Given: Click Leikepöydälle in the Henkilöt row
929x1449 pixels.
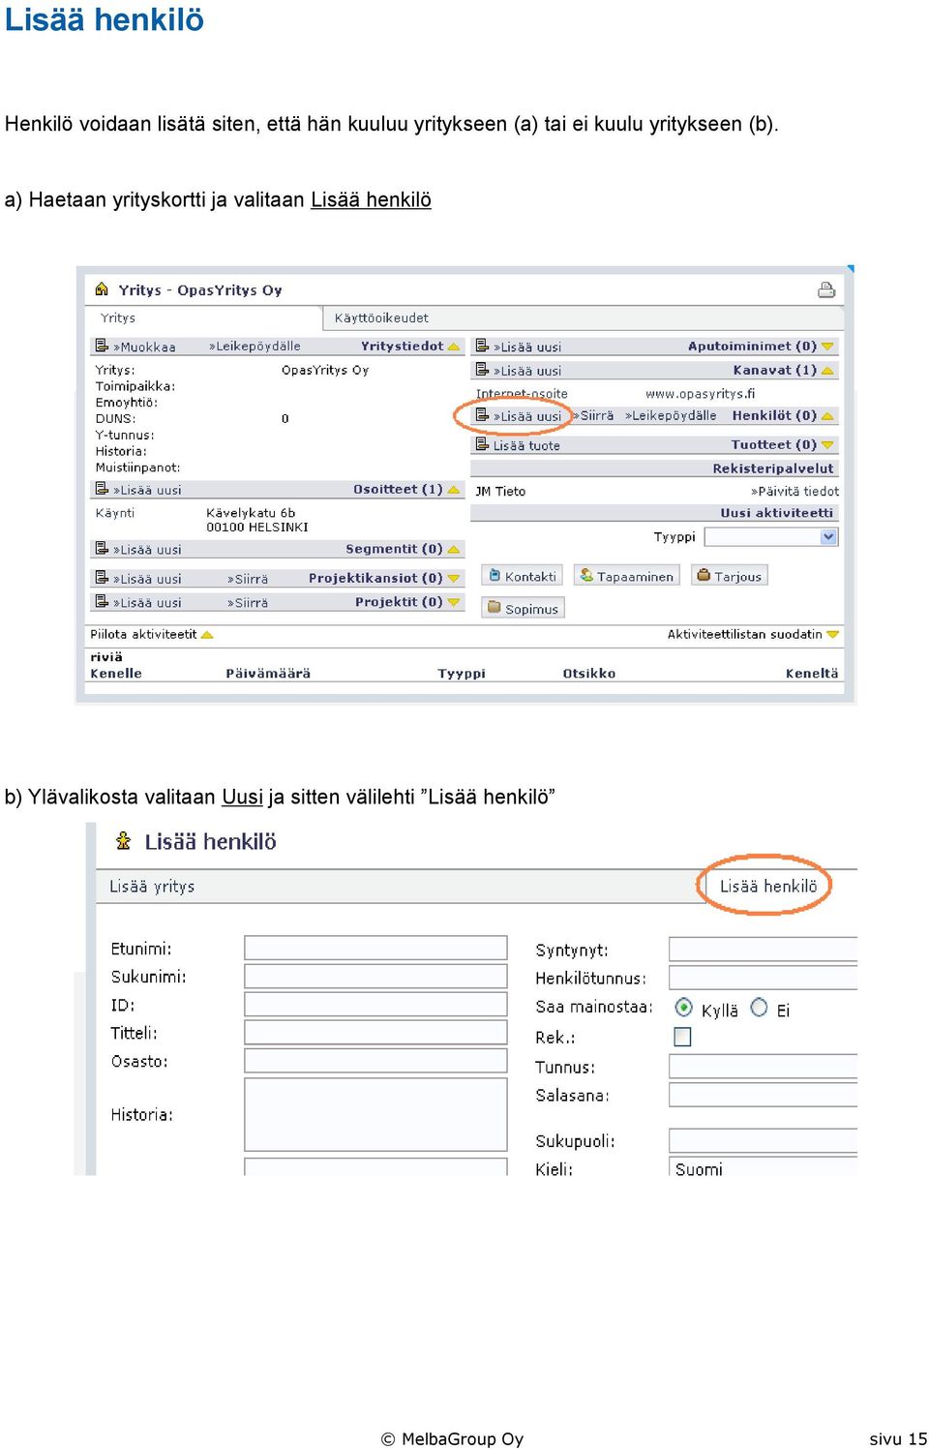Looking at the screenshot, I should click(671, 415).
